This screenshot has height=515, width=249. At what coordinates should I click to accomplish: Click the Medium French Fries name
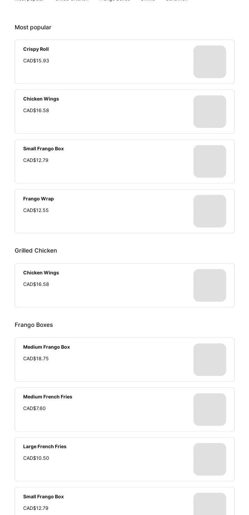coord(48,397)
